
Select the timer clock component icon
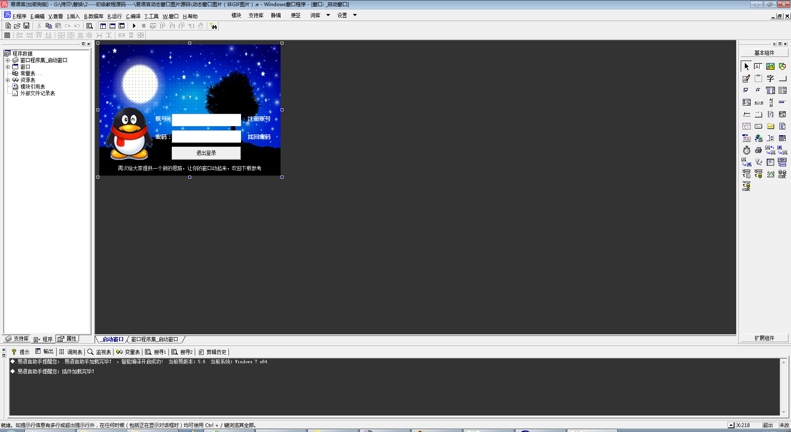click(x=747, y=150)
